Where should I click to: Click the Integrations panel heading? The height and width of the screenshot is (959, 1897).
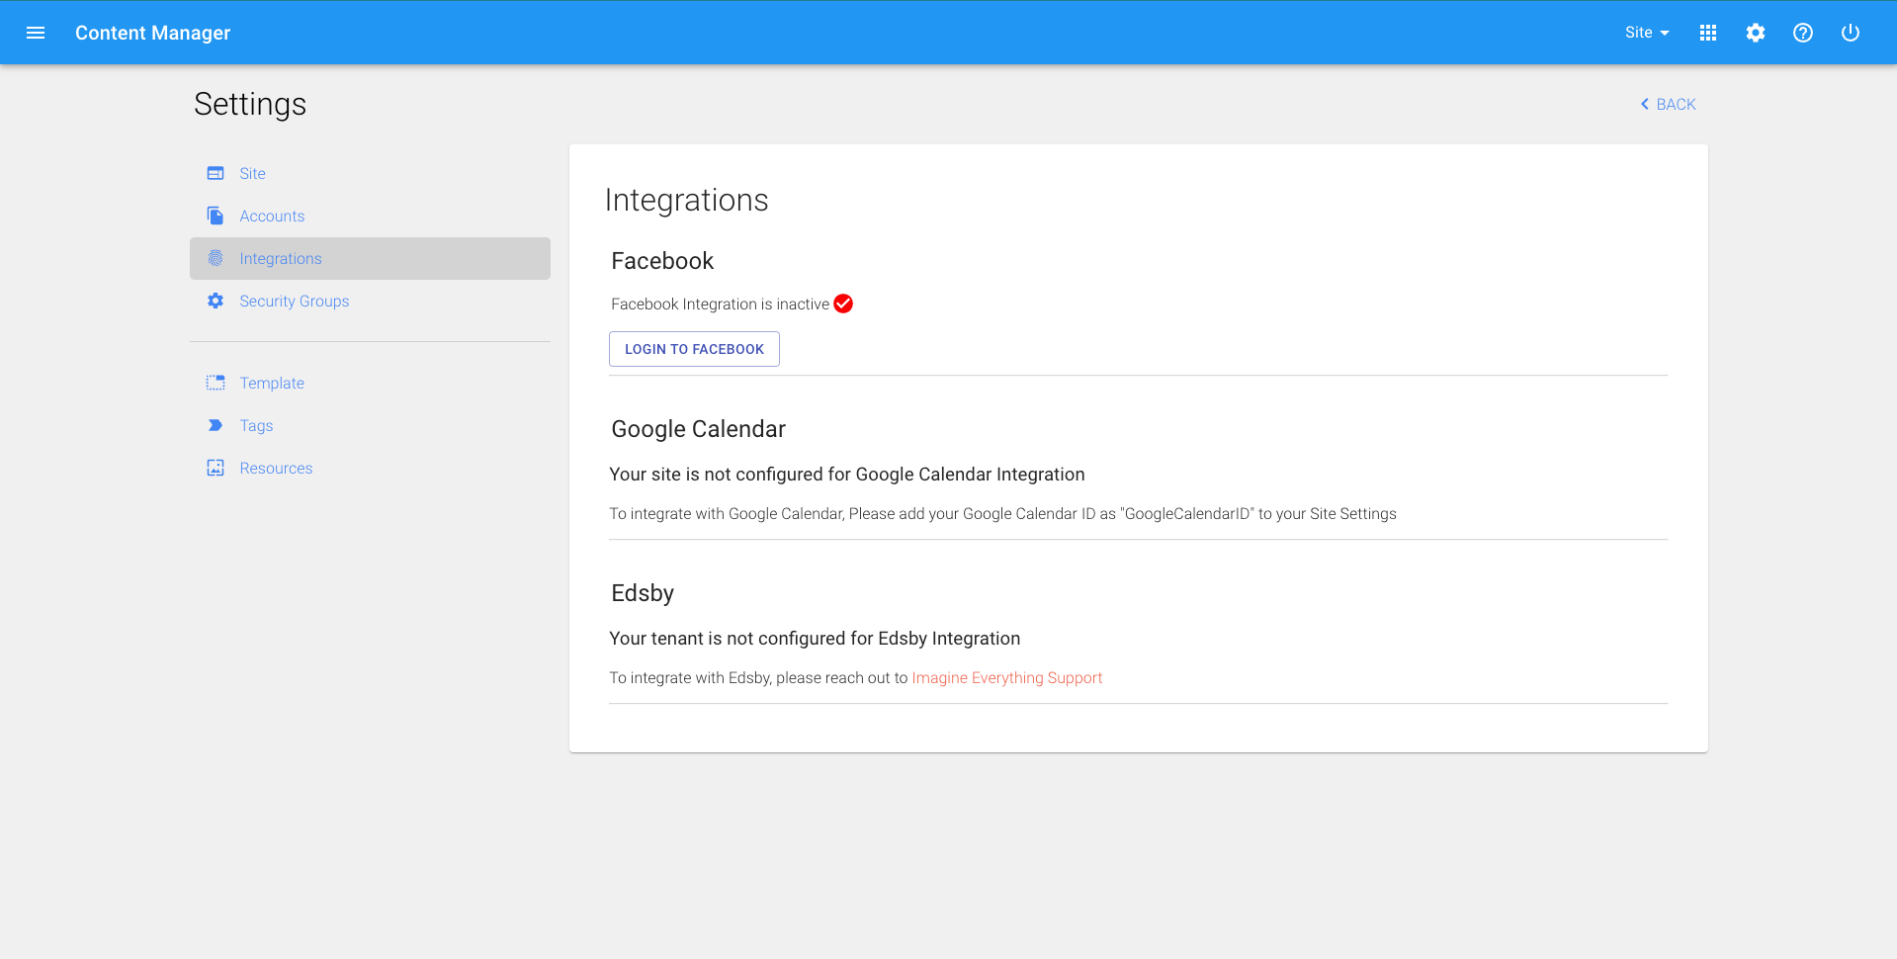(x=686, y=200)
